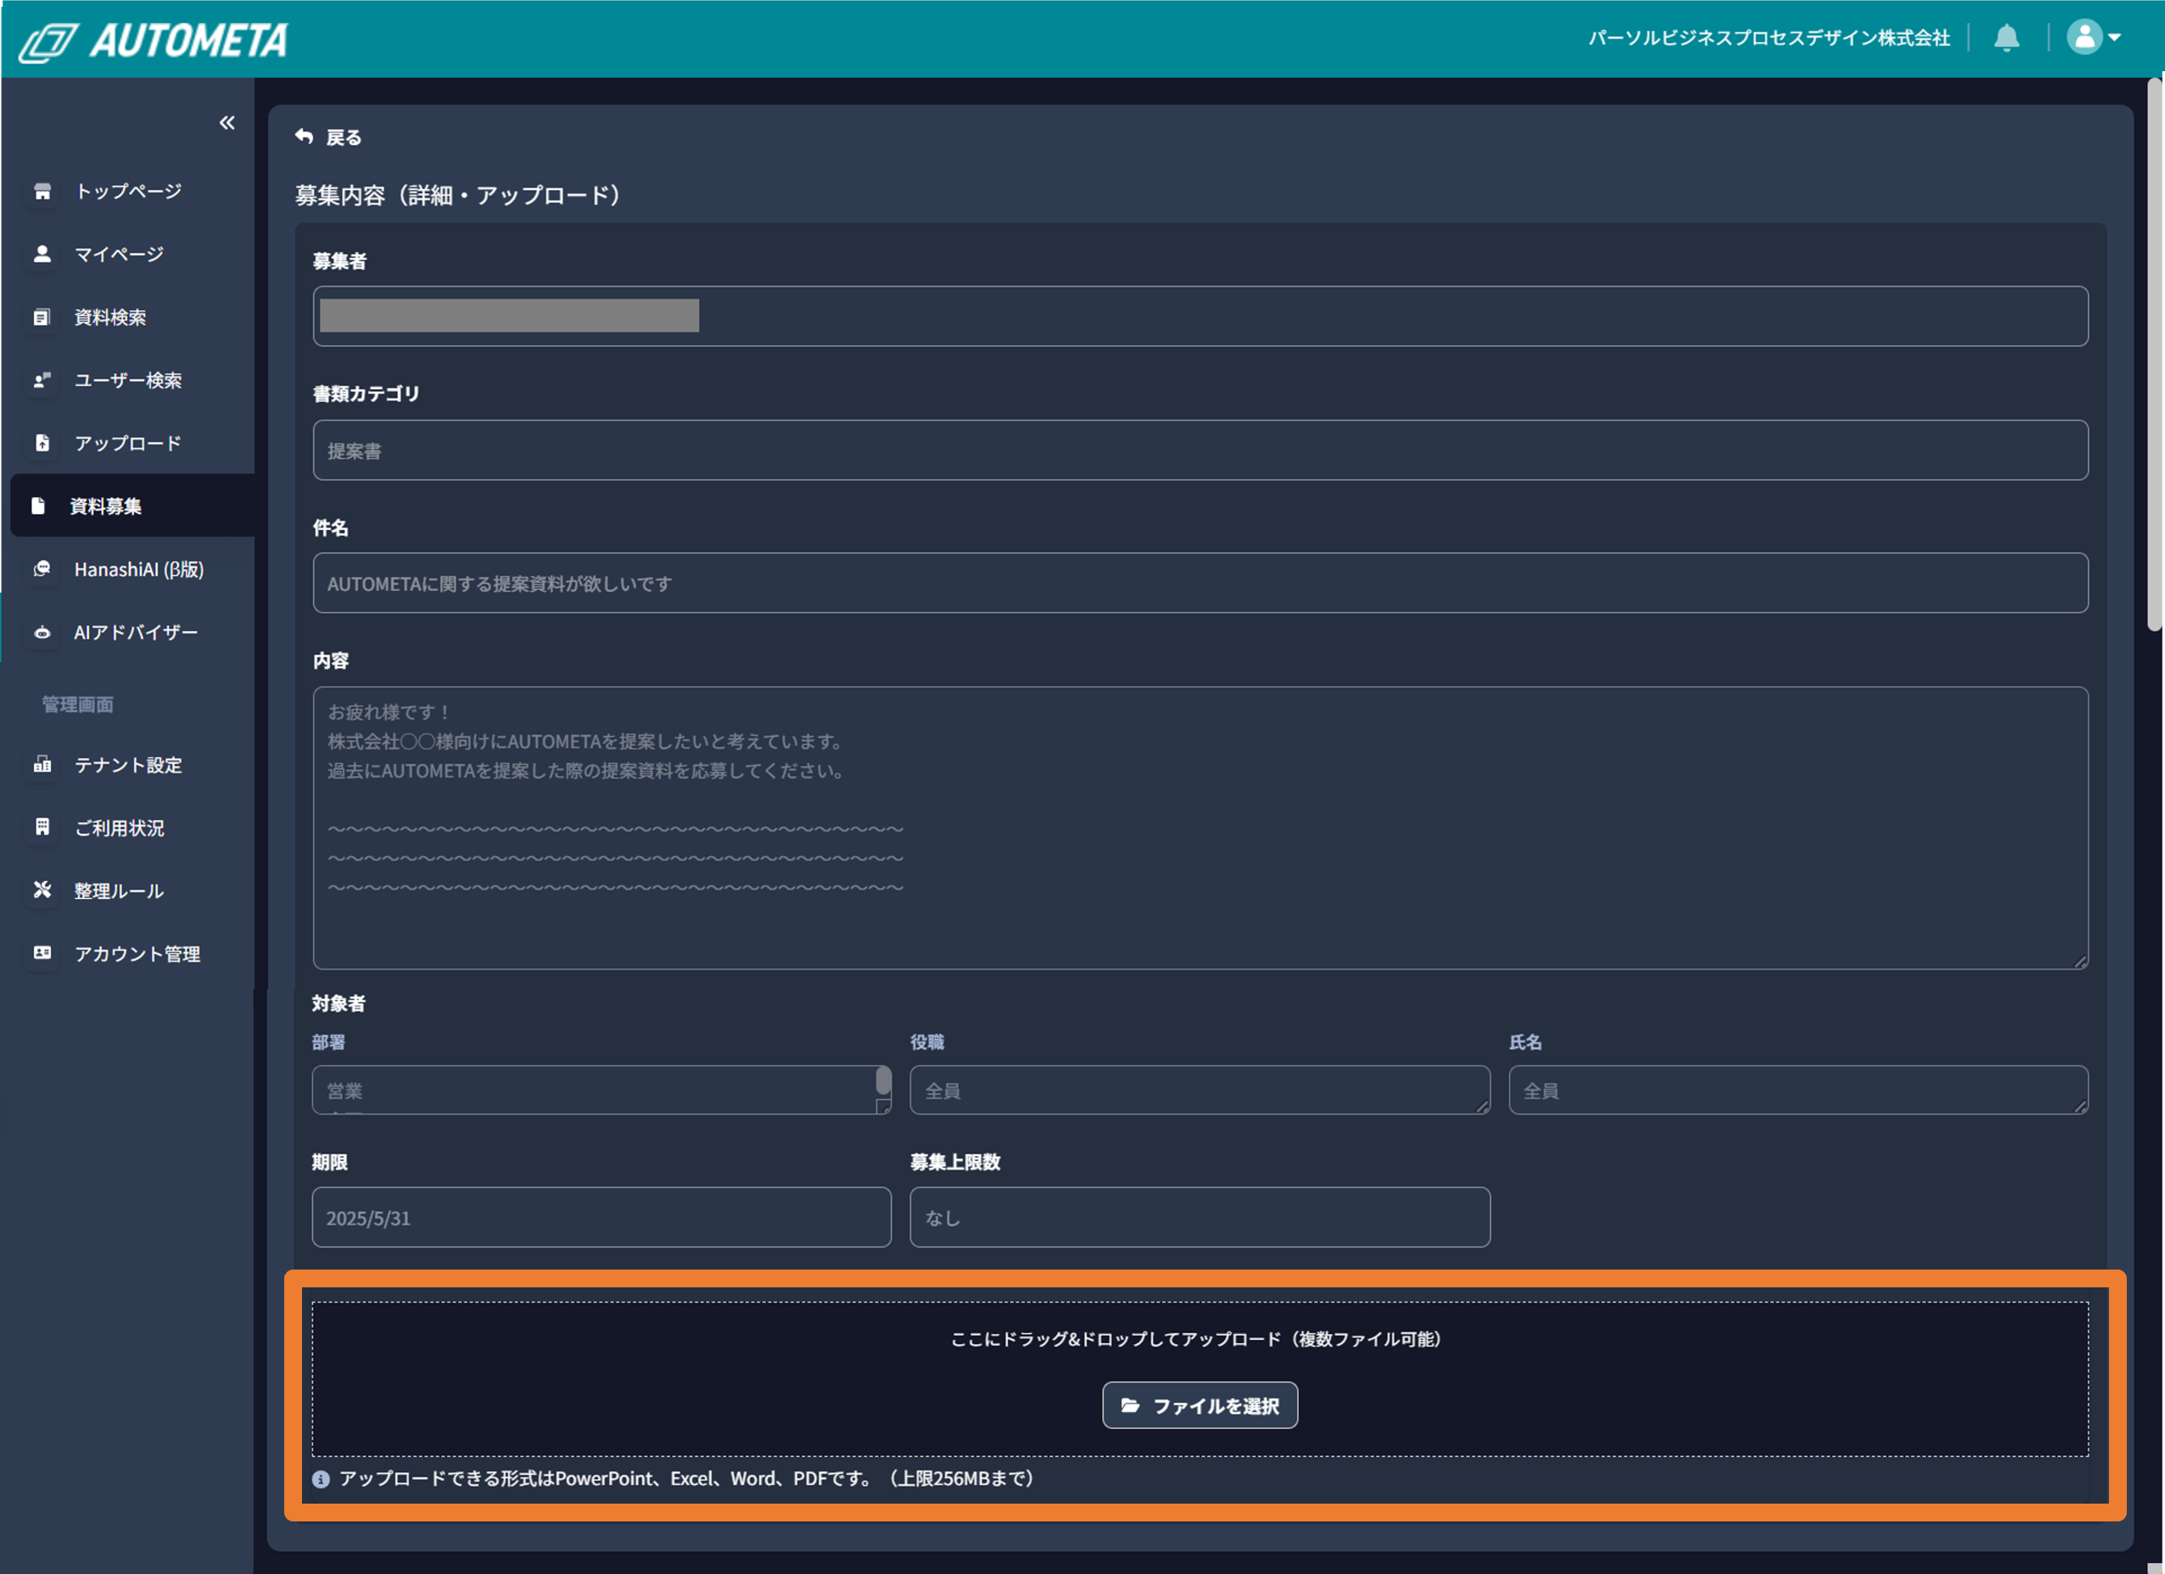The height and width of the screenshot is (1574, 2165).
Task: Click the 対象者 label
Action: pos(338,1003)
